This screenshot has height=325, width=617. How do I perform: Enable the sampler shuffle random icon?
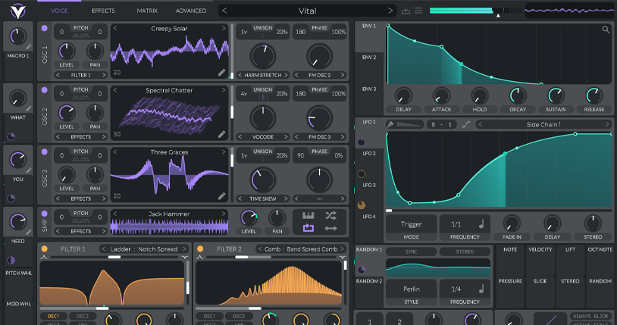pos(330,215)
